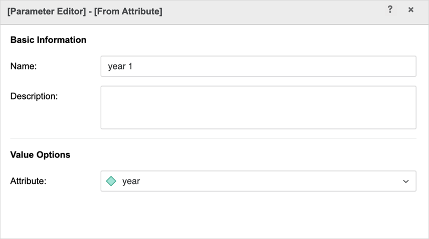This screenshot has width=429, height=239.
Task: Select the 'year' value in Attribute selector
Action: (x=131, y=181)
